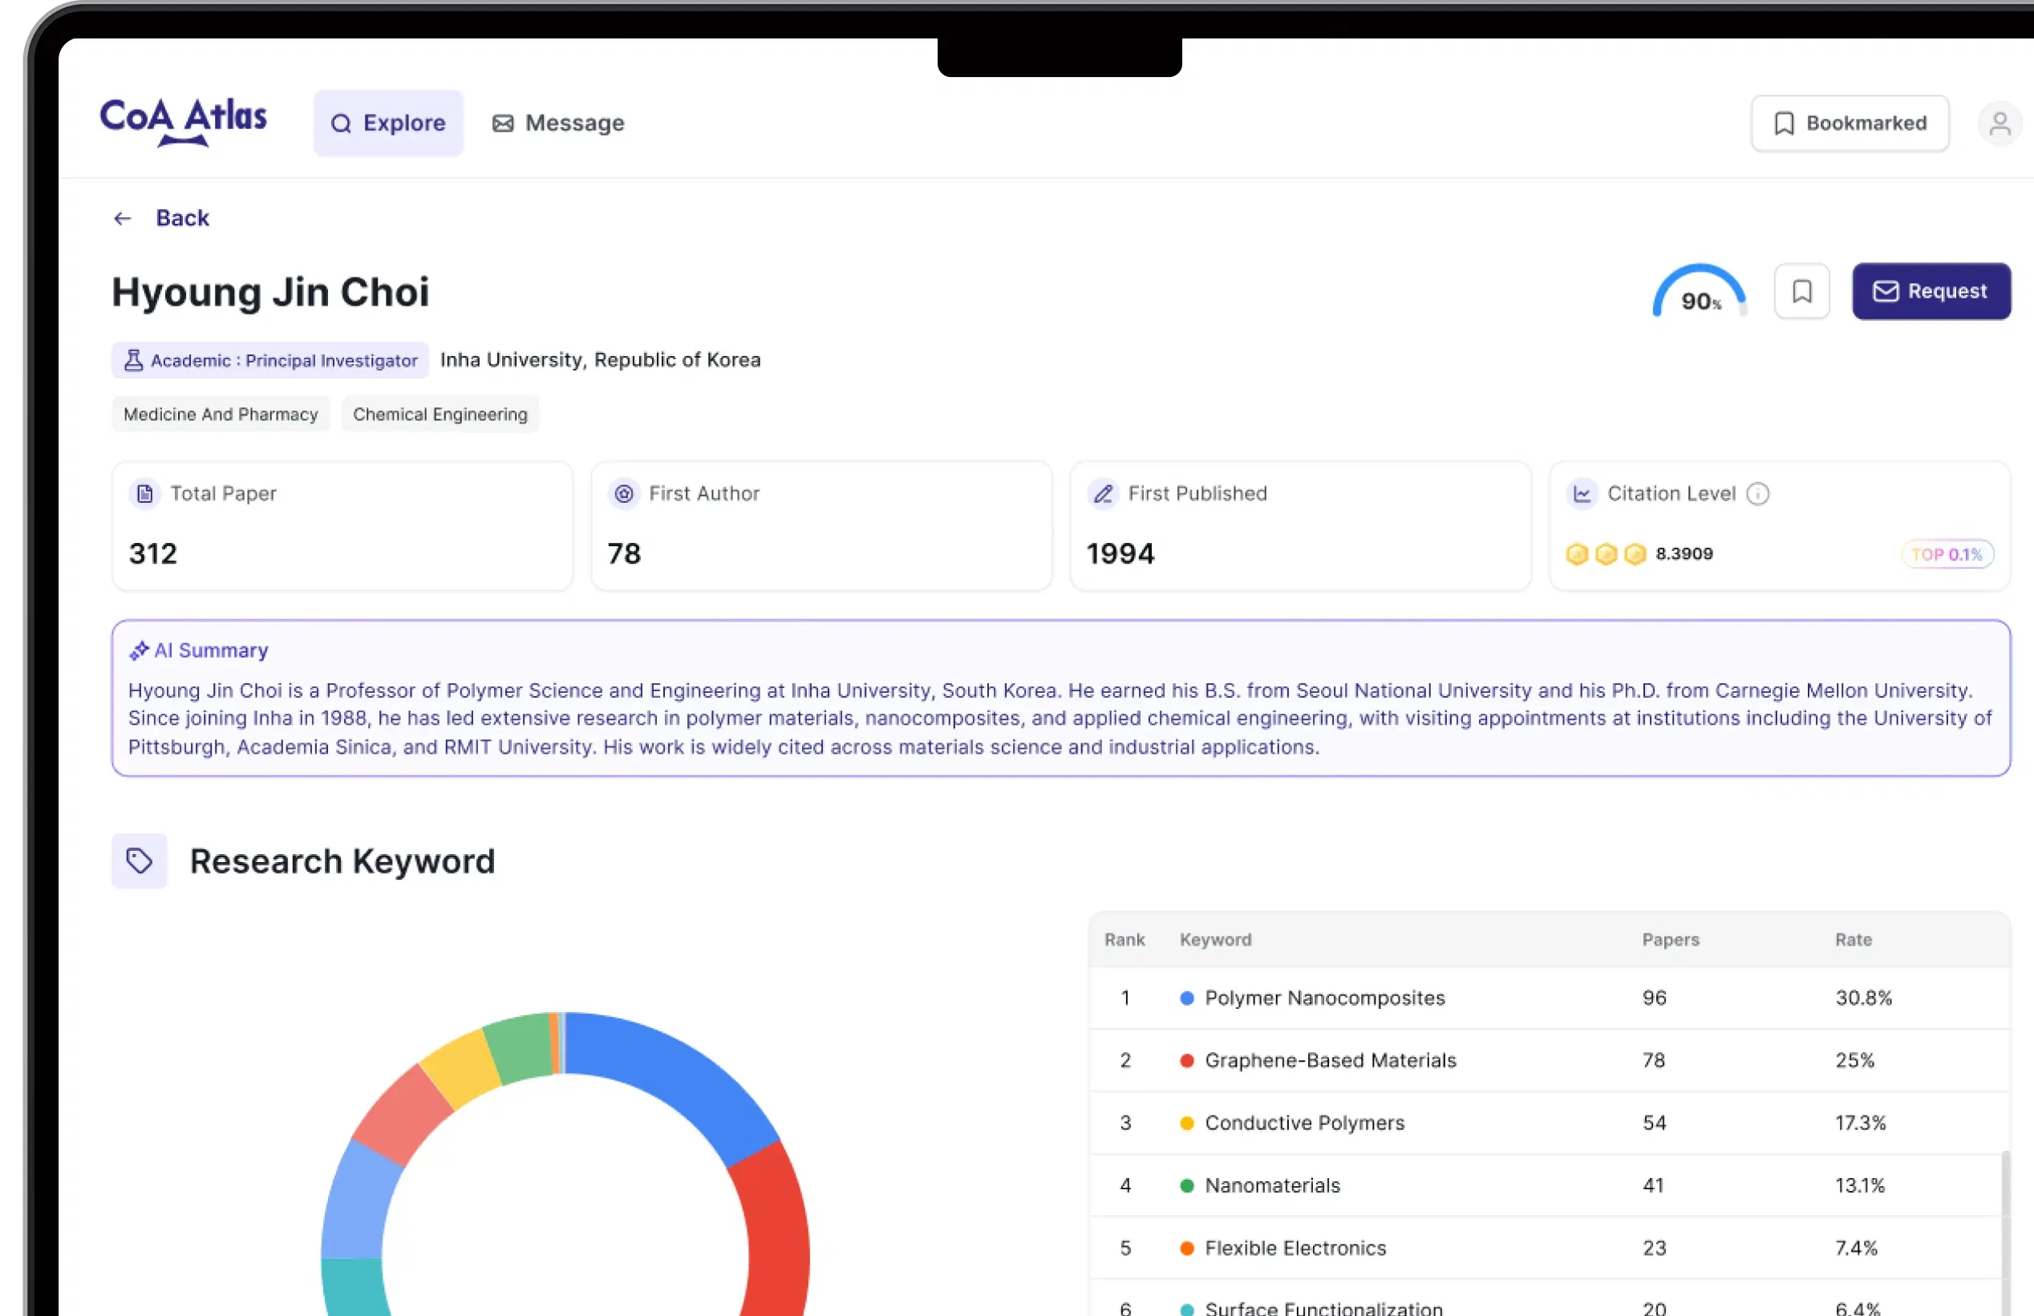
Task: Select the Chemical Engineering tag
Action: [440, 414]
